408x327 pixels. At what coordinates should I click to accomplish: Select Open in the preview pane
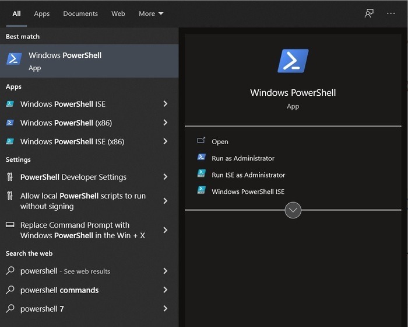pyautogui.click(x=220, y=141)
